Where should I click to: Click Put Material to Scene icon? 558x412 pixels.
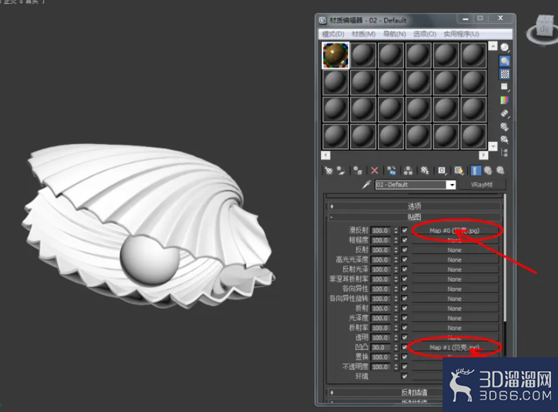click(x=341, y=171)
